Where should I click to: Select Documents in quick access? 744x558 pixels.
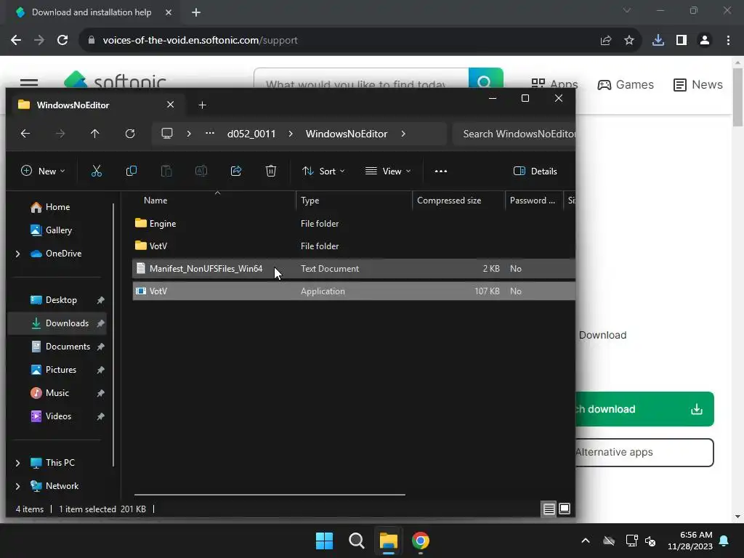click(60, 347)
